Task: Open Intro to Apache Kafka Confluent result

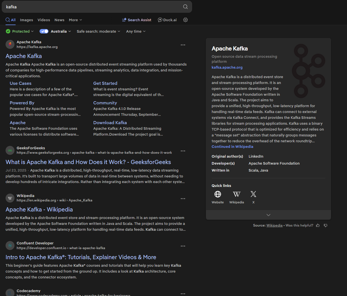Action: (x=81, y=257)
